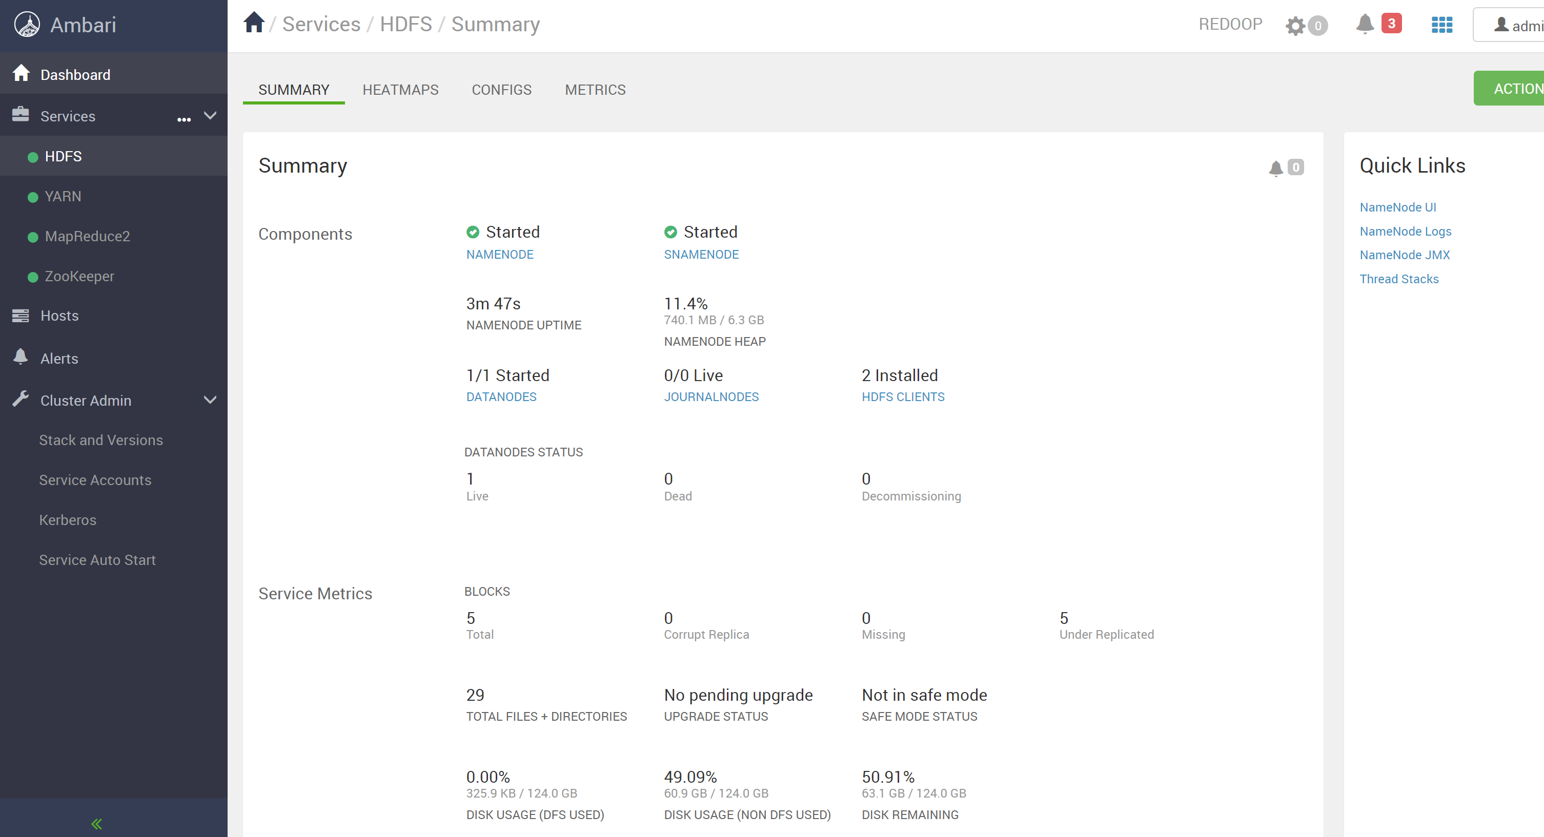1544x837 pixels.
Task: Open Thread Stacks quick link
Action: pos(1399,279)
